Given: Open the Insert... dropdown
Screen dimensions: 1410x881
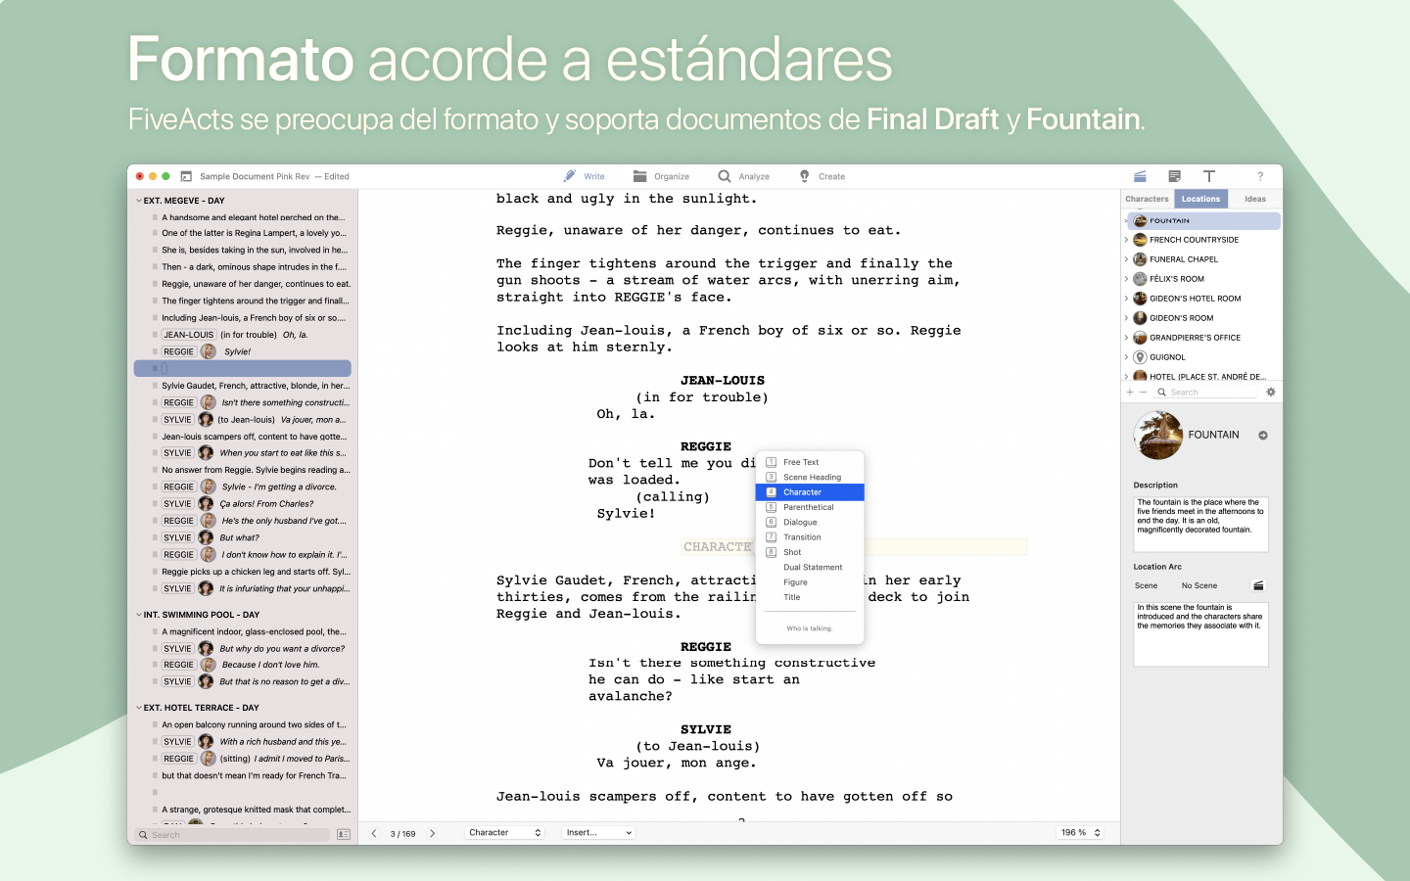Looking at the screenshot, I should [x=598, y=833].
